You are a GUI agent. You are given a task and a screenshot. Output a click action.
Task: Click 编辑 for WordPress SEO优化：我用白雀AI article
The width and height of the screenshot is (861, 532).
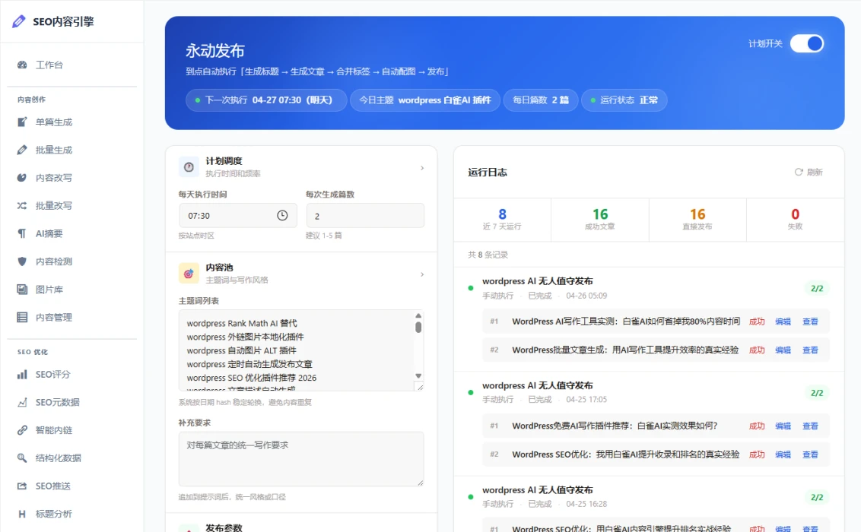[783, 454]
